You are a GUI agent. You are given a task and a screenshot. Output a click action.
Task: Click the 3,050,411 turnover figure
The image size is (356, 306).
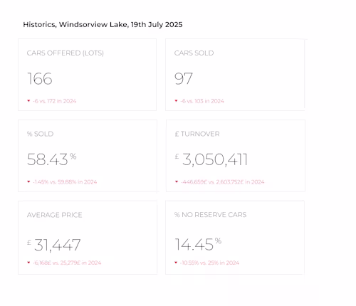click(215, 159)
